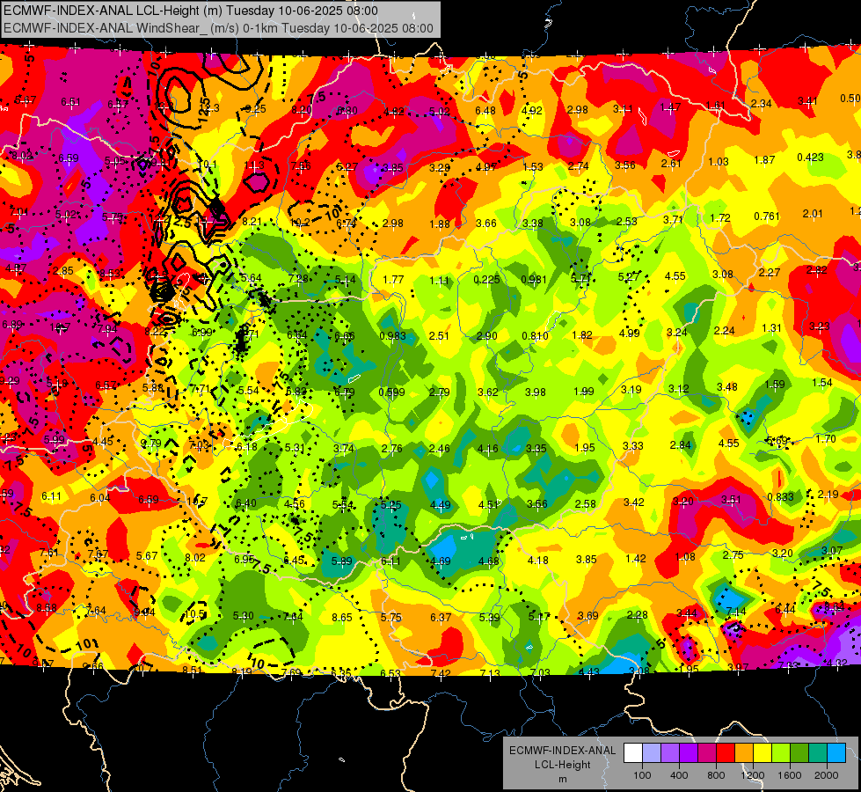Screen dimensions: 861x792
Task: Click the wind shear value 1.70
Action: pyautogui.click(x=826, y=438)
